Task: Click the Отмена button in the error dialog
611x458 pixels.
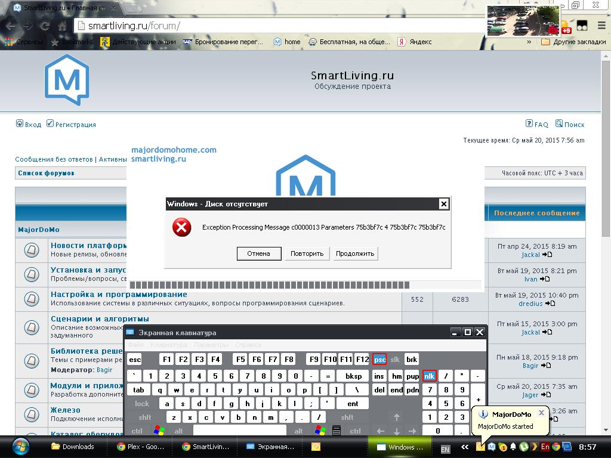Action: 259,253
